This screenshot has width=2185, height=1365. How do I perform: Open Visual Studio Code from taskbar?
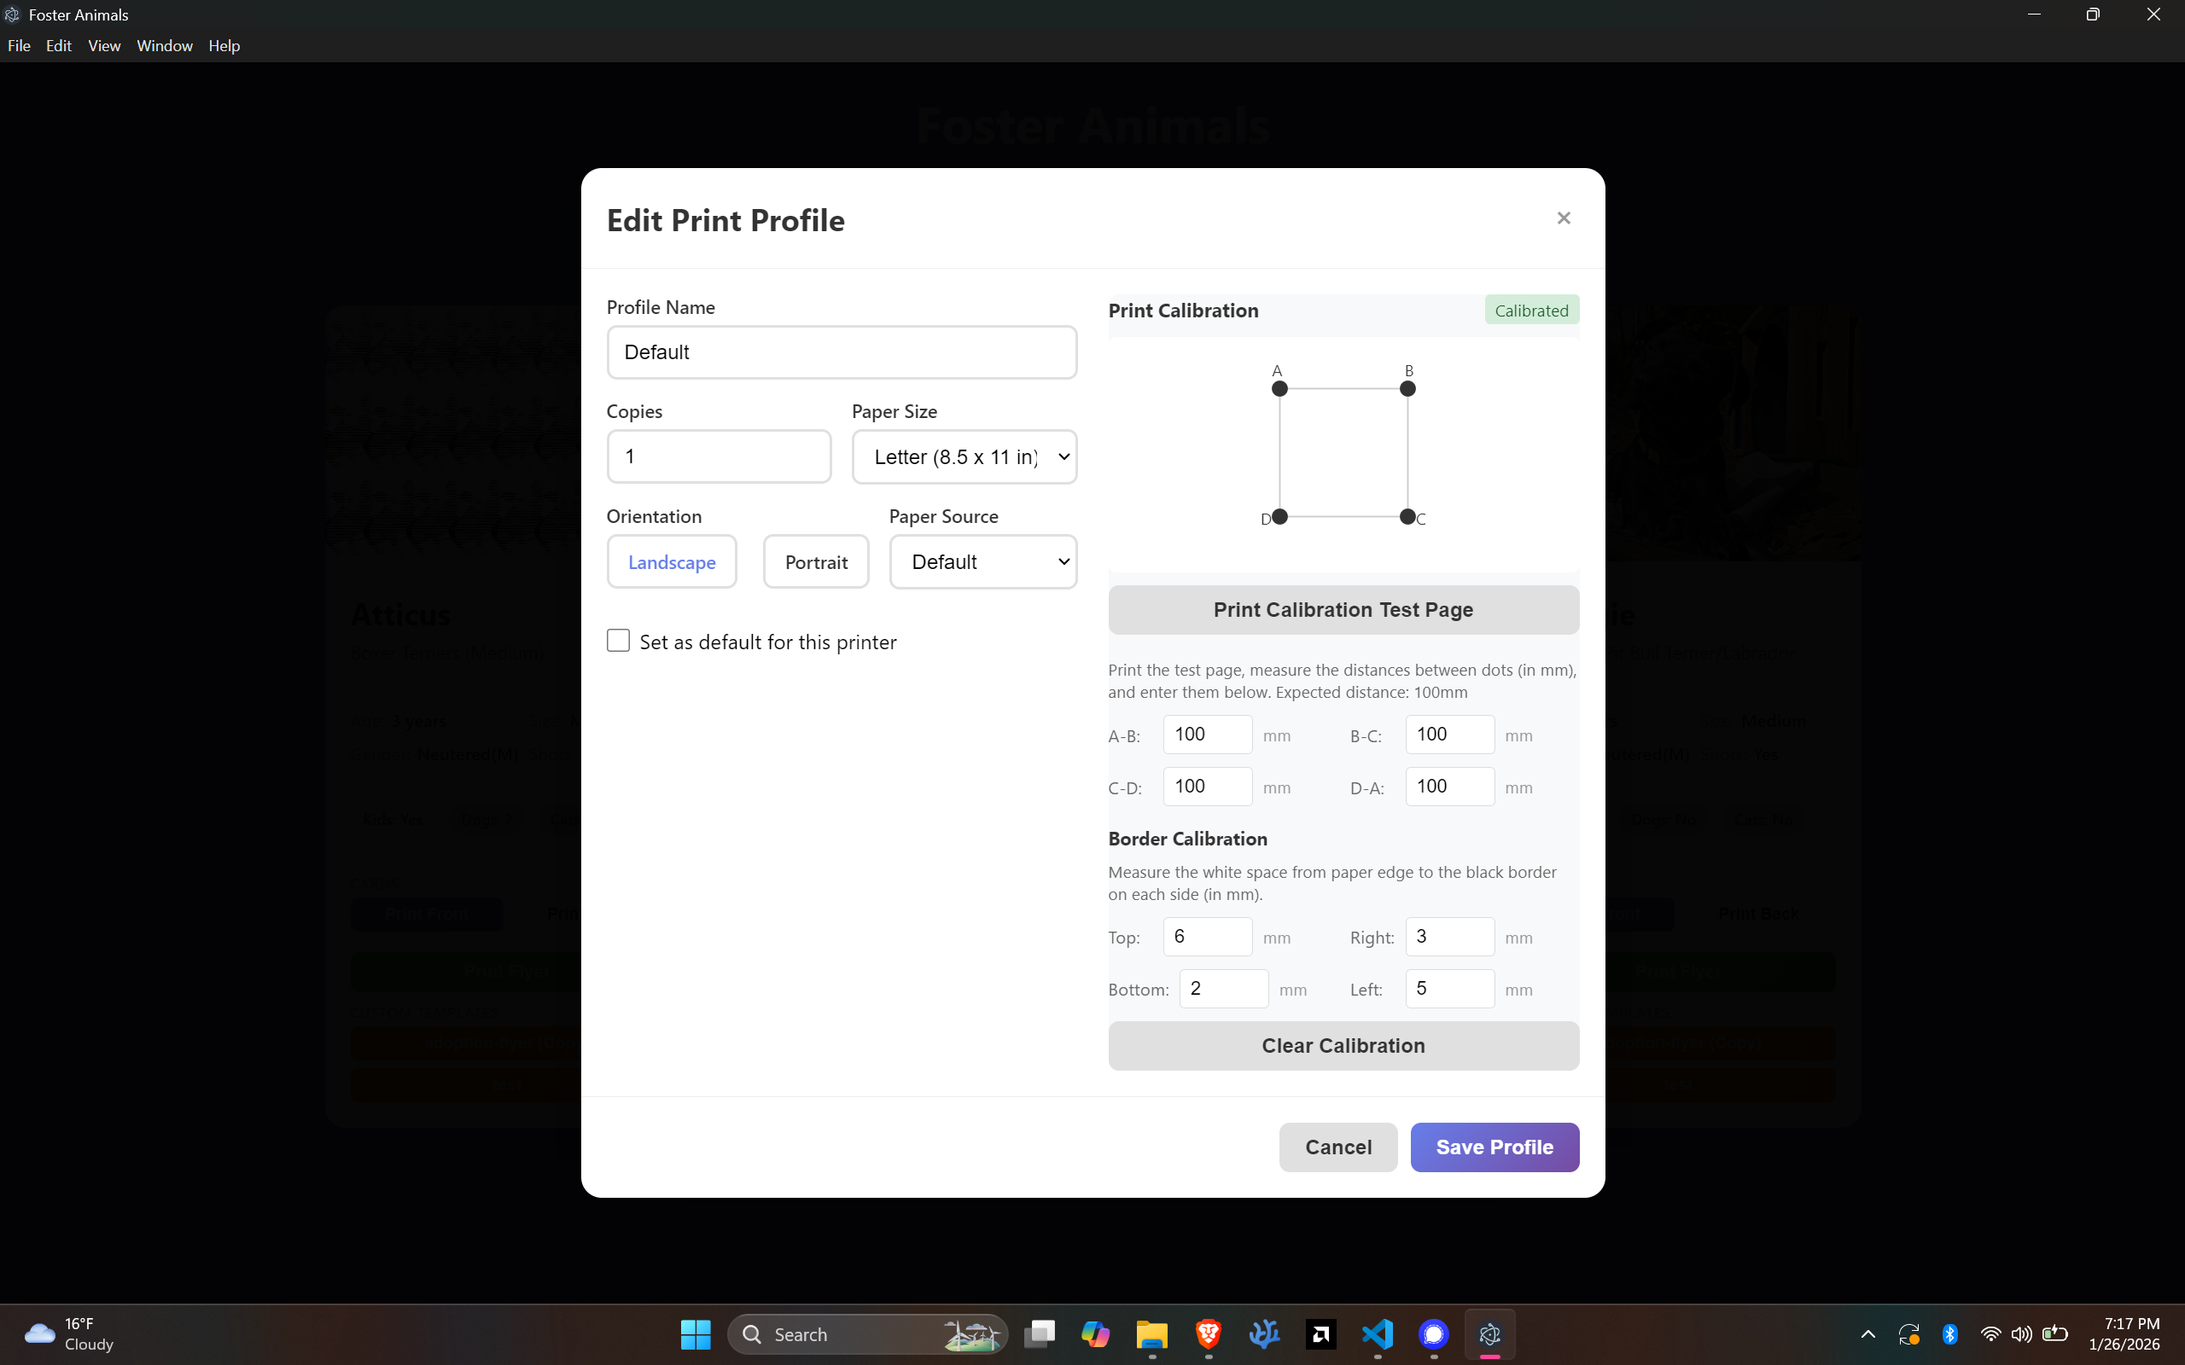click(1377, 1333)
